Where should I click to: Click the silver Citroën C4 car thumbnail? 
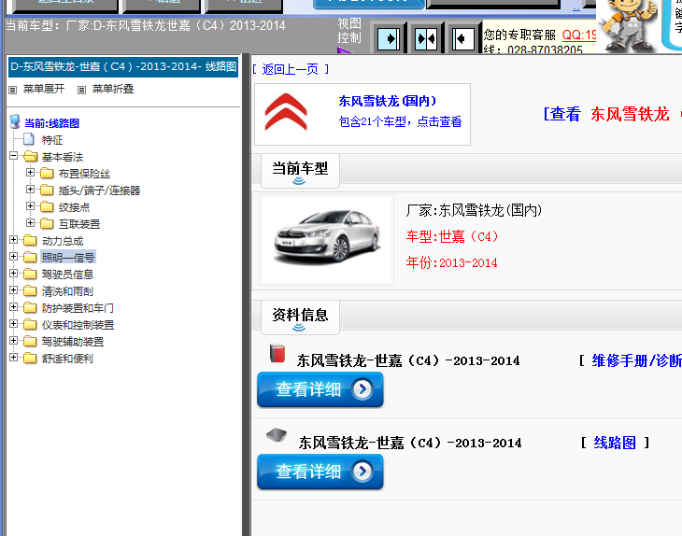point(327,238)
